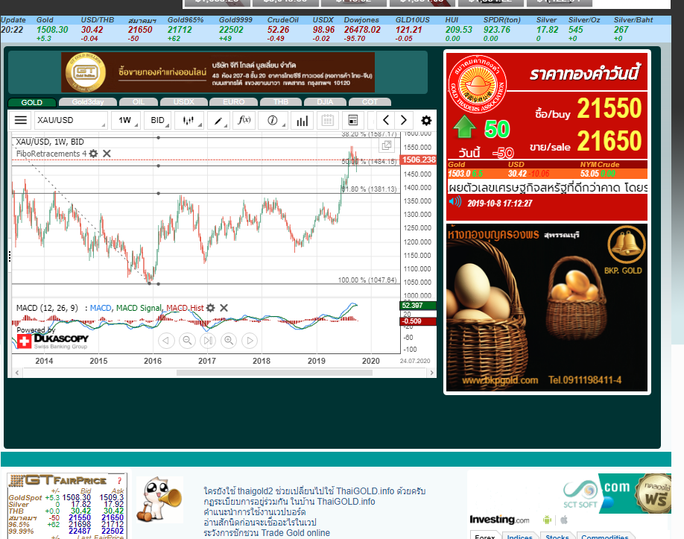The width and height of the screenshot is (684, 539).
Task: Switch to the DJIA tab
Action: (x=325, y=102)
